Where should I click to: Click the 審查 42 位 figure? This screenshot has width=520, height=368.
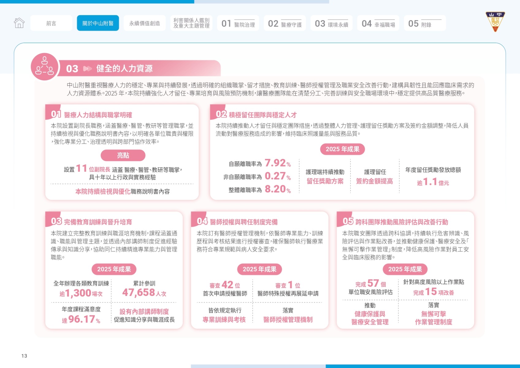coord(225,285)
